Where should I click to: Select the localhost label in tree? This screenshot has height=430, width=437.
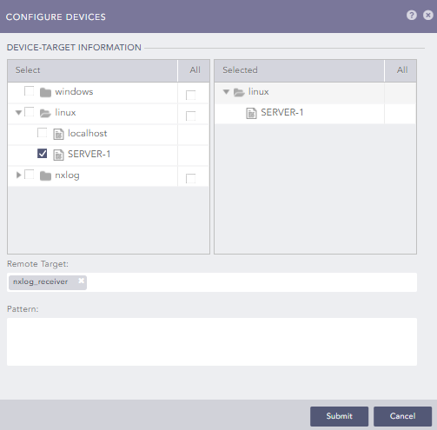tap(88, 133)
